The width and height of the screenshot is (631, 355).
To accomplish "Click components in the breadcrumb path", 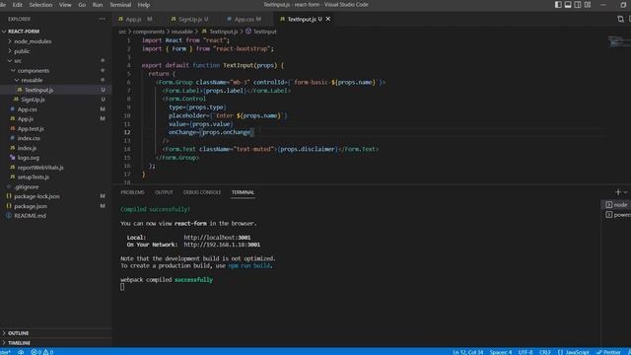I will pos(149,32).
